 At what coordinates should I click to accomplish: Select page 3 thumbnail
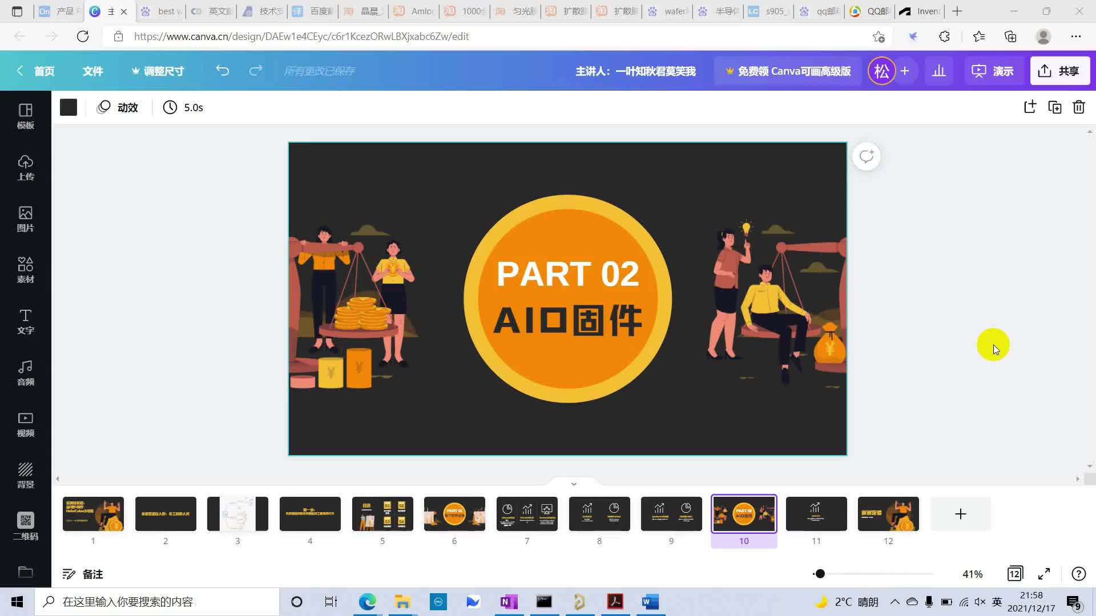tap(237, 514)
